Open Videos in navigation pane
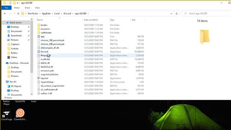The image size is (231, 130). tap(14, 57)
